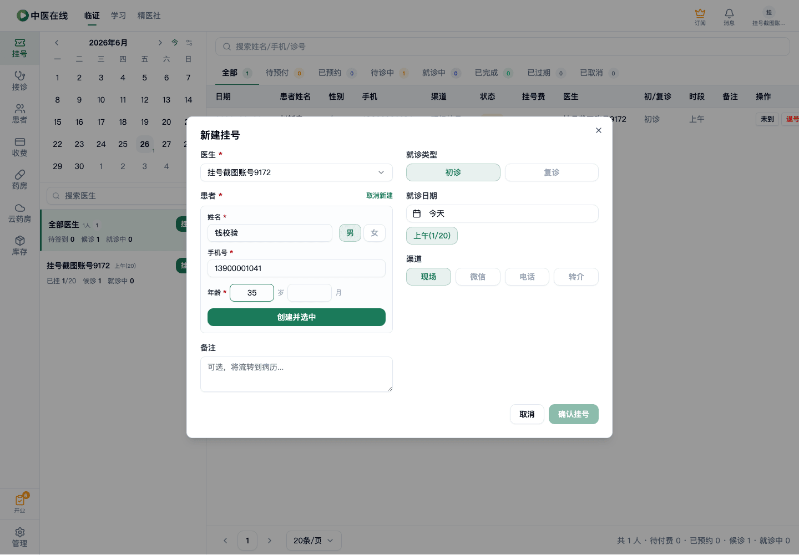Click the 备注 notes textarea
The image size is (799, 555).
click(x=296, y=374)
